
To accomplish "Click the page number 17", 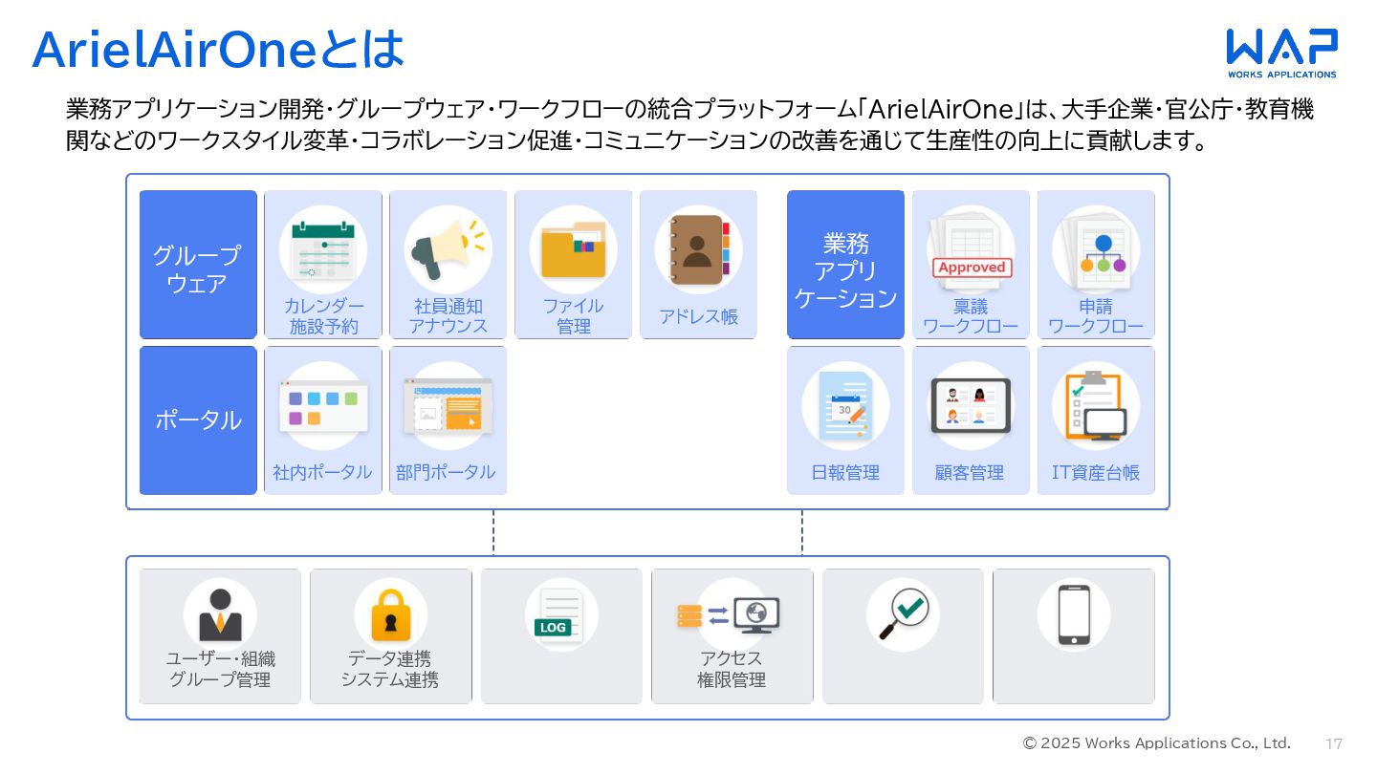I will (x=1334, y=743).
